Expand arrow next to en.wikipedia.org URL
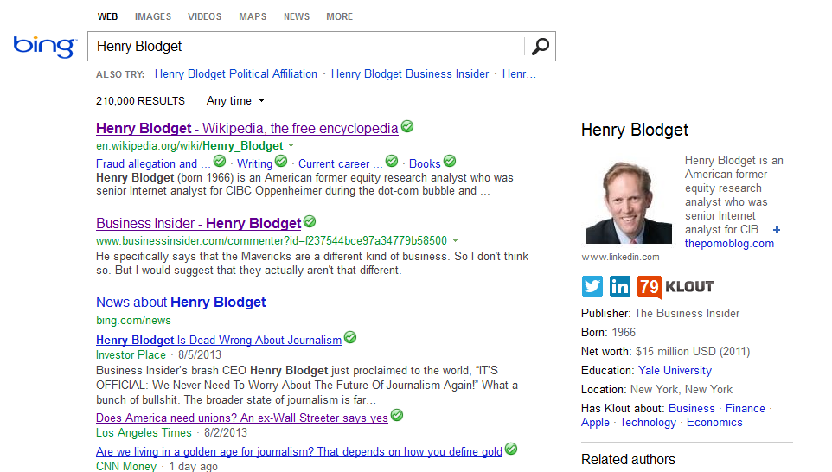 point(291,145)
